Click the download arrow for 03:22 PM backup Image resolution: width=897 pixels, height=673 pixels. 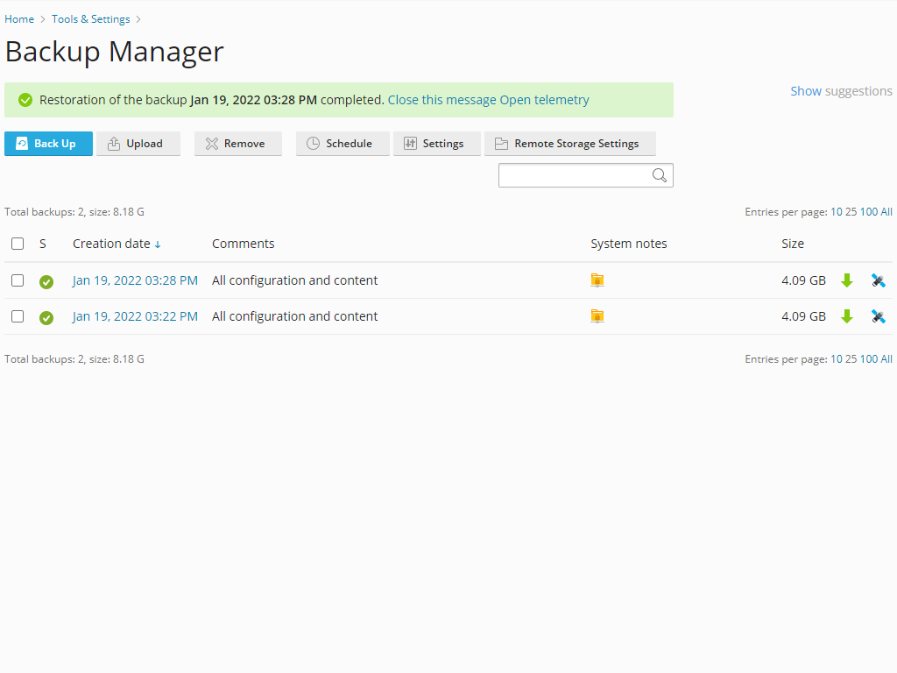tap(846, 316)
